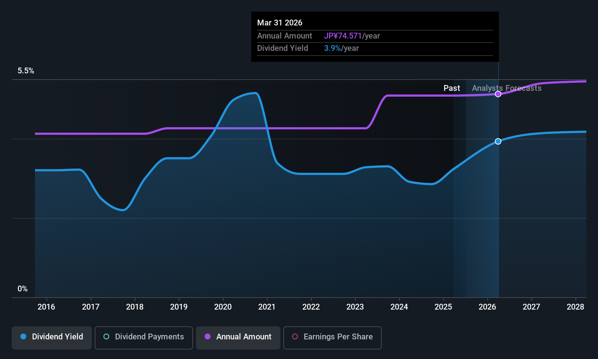The image size is (598, 359).
Task: Click the JP¥74.571/year tooltip value
Action: (x=352, y=36)
